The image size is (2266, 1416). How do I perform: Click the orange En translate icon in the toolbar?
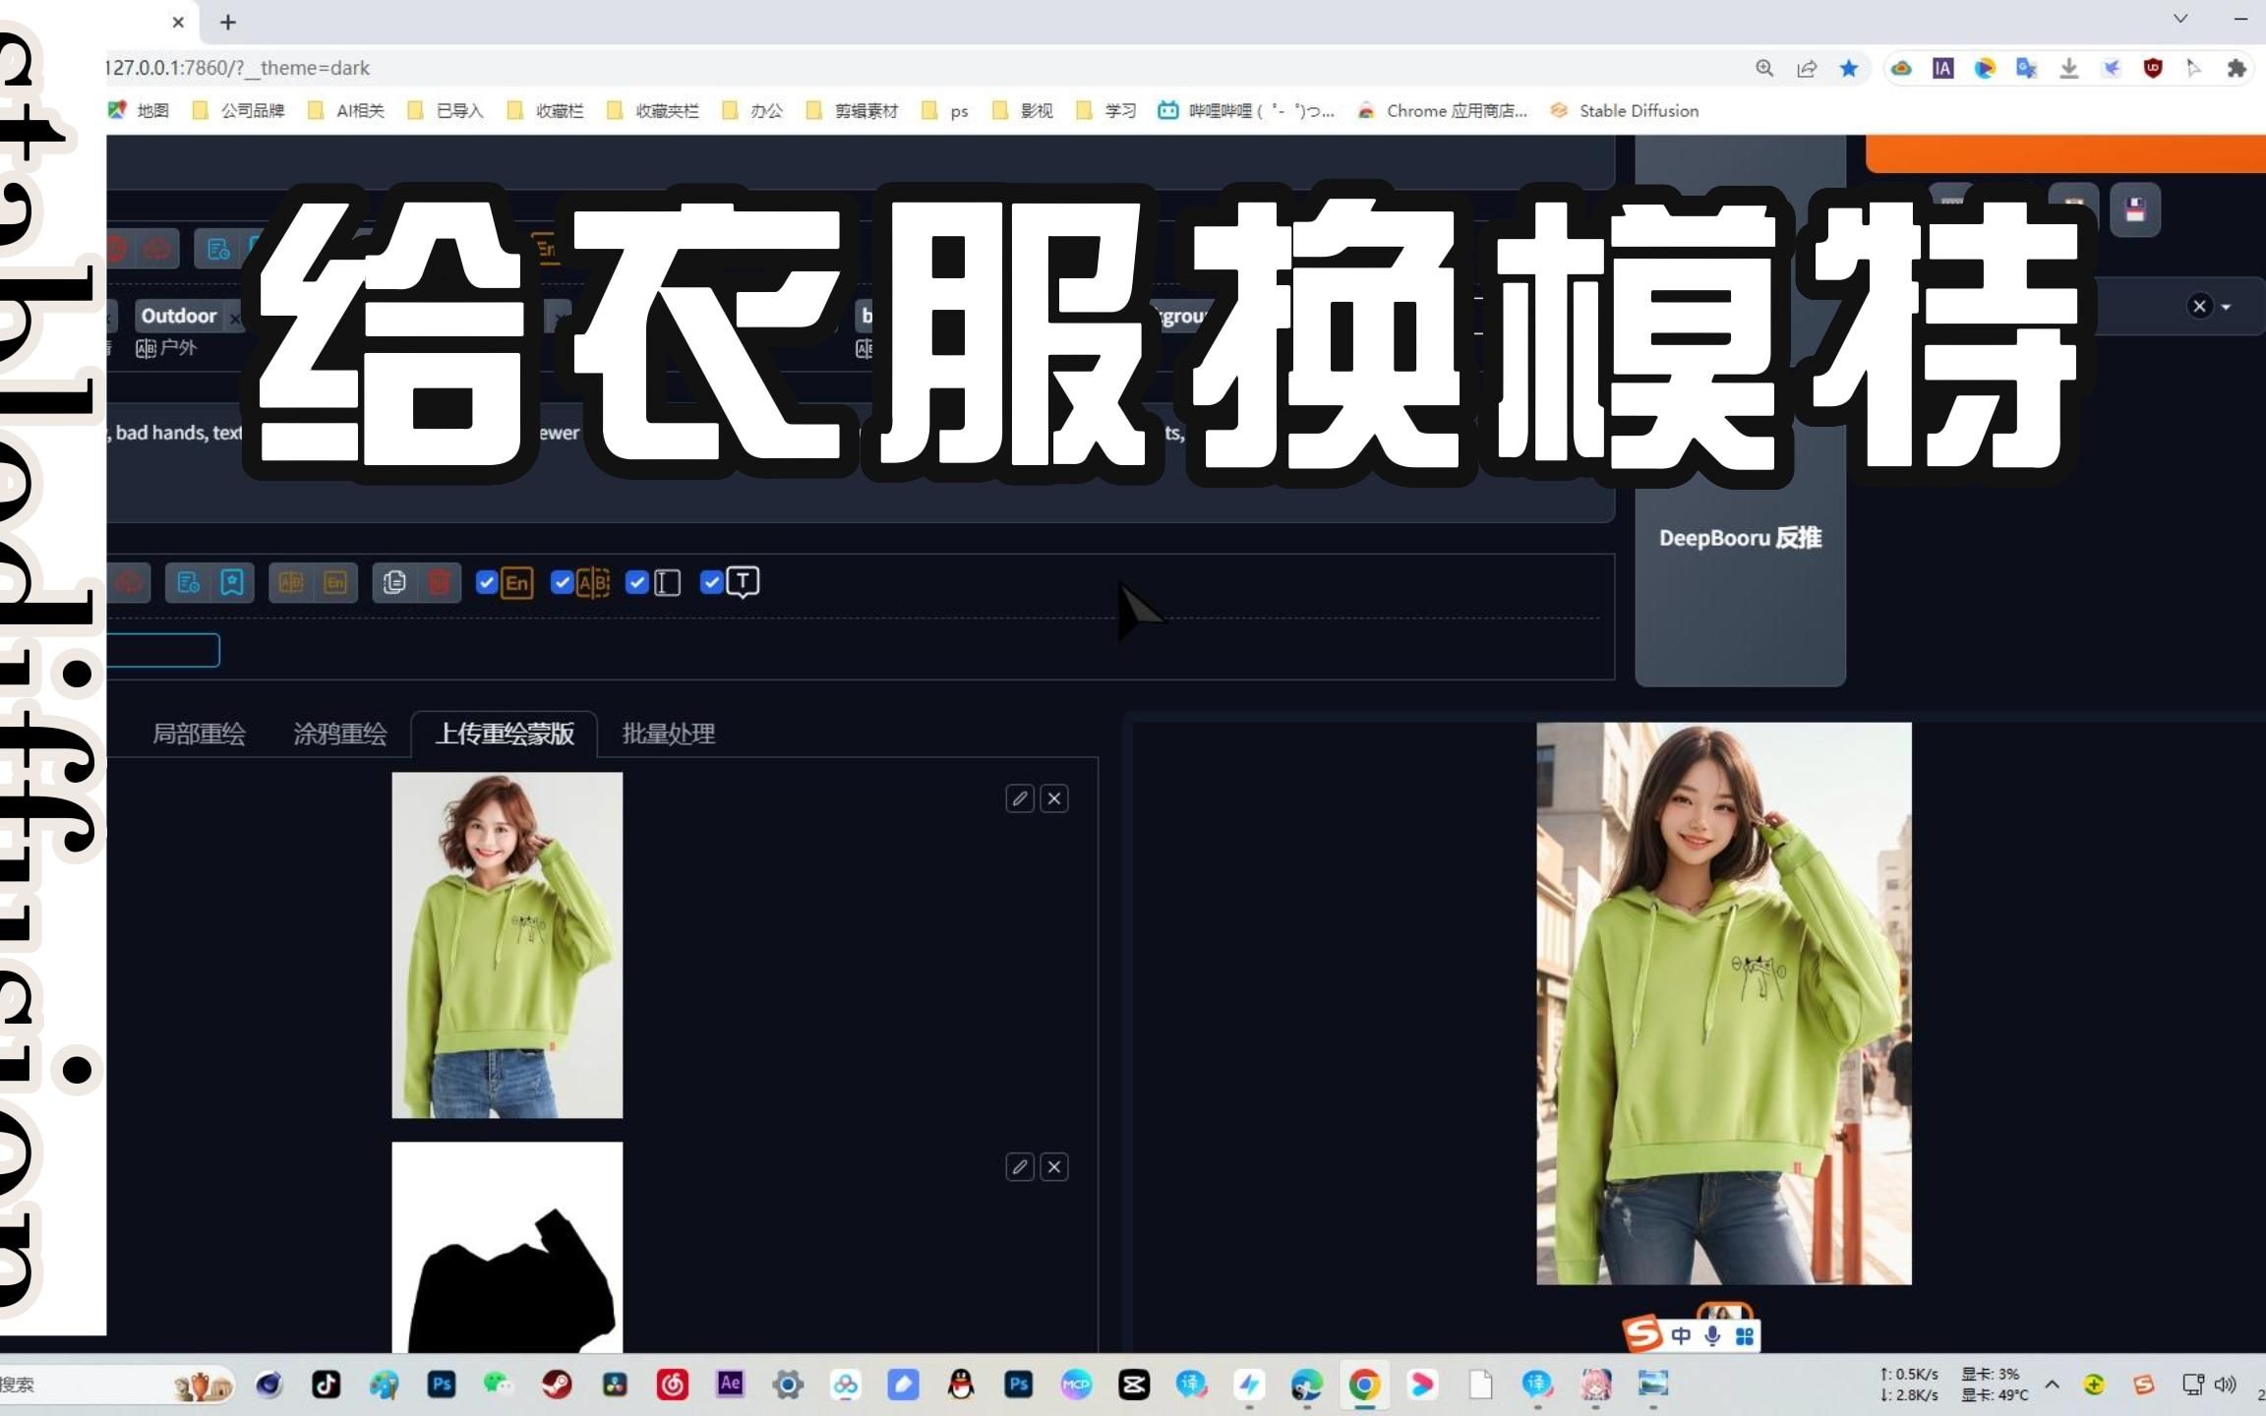pos(335,582)
